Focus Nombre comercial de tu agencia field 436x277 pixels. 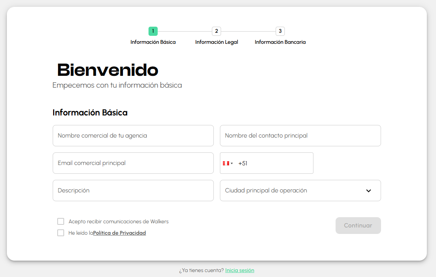click(133, 135)
